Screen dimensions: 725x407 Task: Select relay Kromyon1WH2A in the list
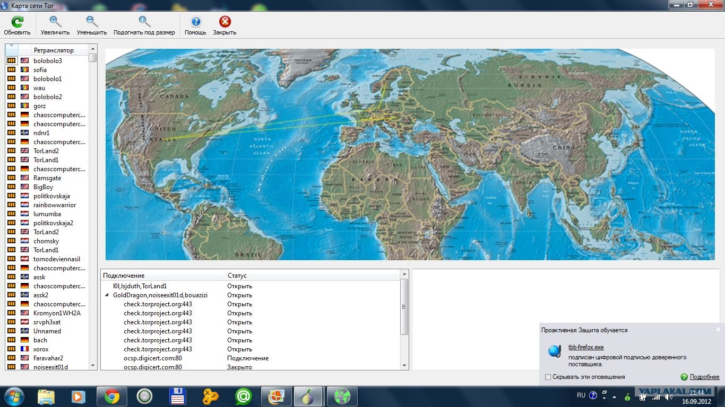57,313
